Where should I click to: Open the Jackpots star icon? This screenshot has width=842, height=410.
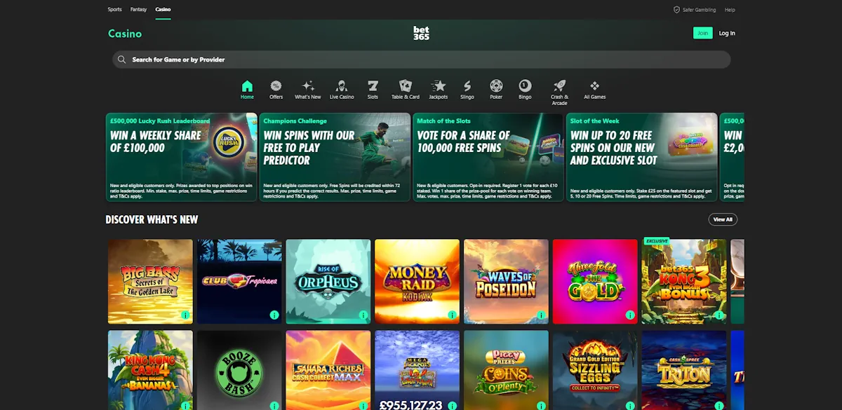pyautogui.click(x=439, y=86)
